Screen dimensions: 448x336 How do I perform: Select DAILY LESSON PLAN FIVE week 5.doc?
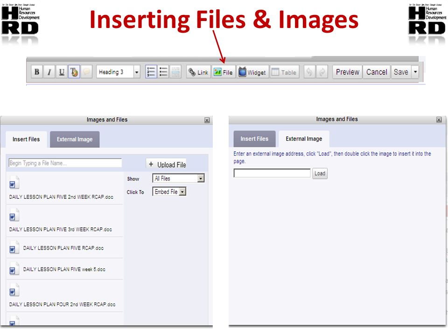tap(64, 269)
